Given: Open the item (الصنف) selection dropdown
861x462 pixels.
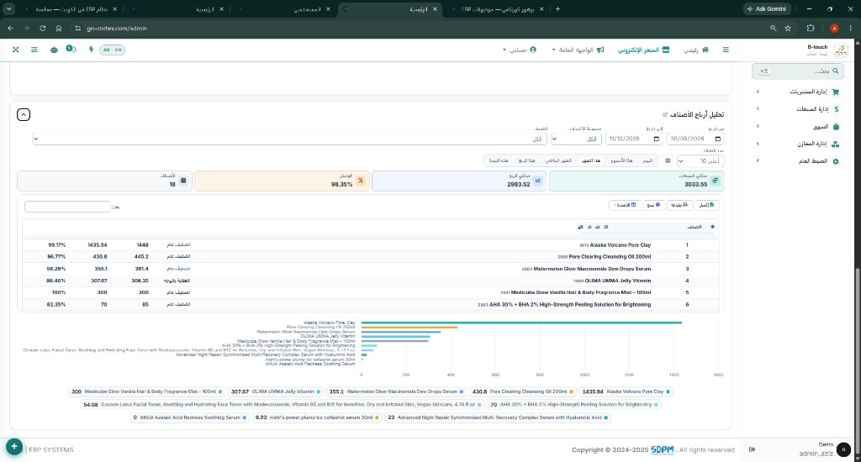Looking at the screenshot, I should 289,139.
